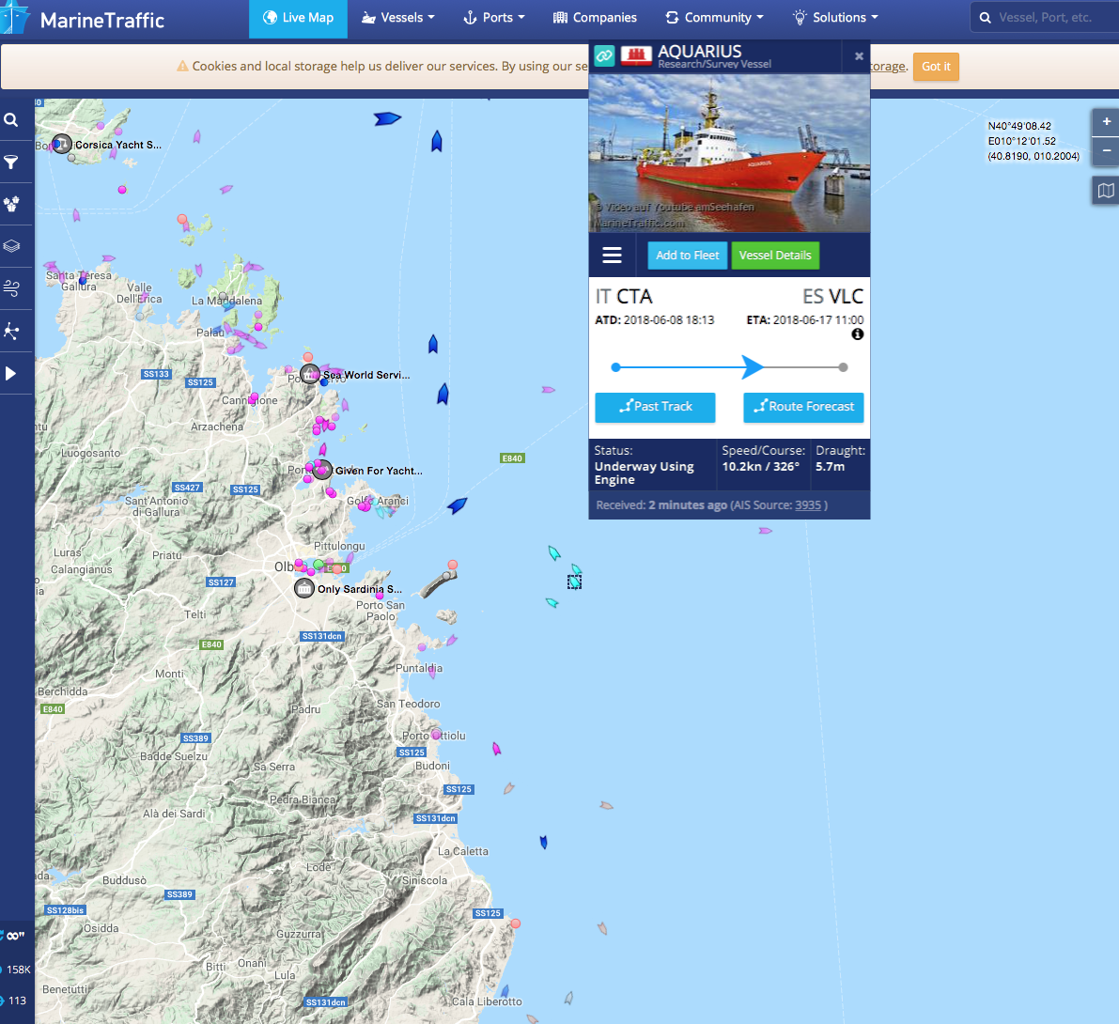Expand the Vessels dropdown menu
This screenshot has width=1119, height=1024.
point(398,18)
